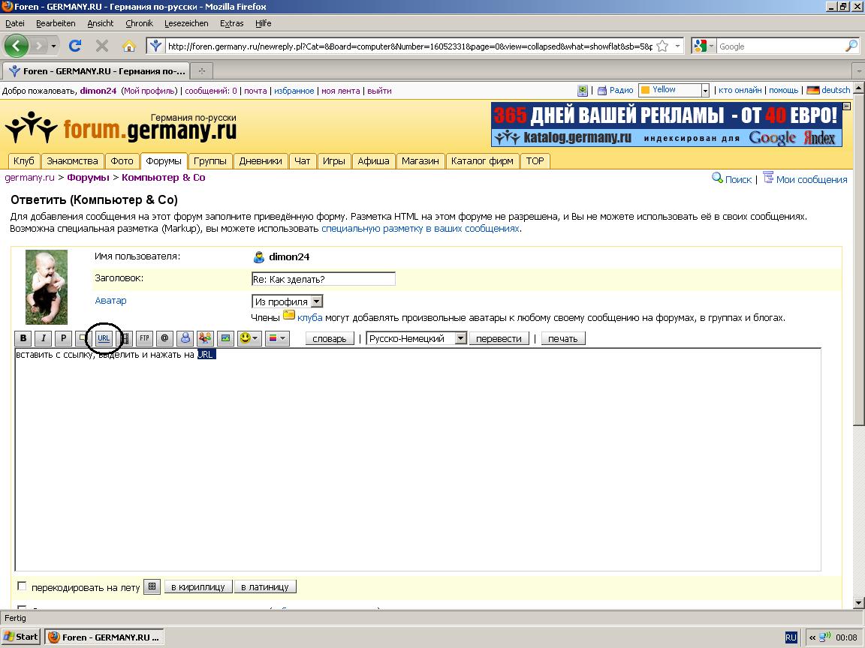Switch to the Знакомства site tab
Viewport: 865px width, 648px height.
tap(72, 161)
